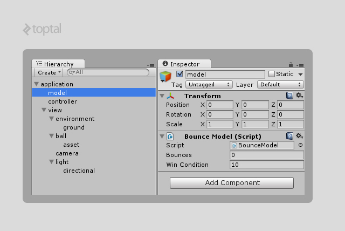Select the Hierarchy tab

[58, 64]
